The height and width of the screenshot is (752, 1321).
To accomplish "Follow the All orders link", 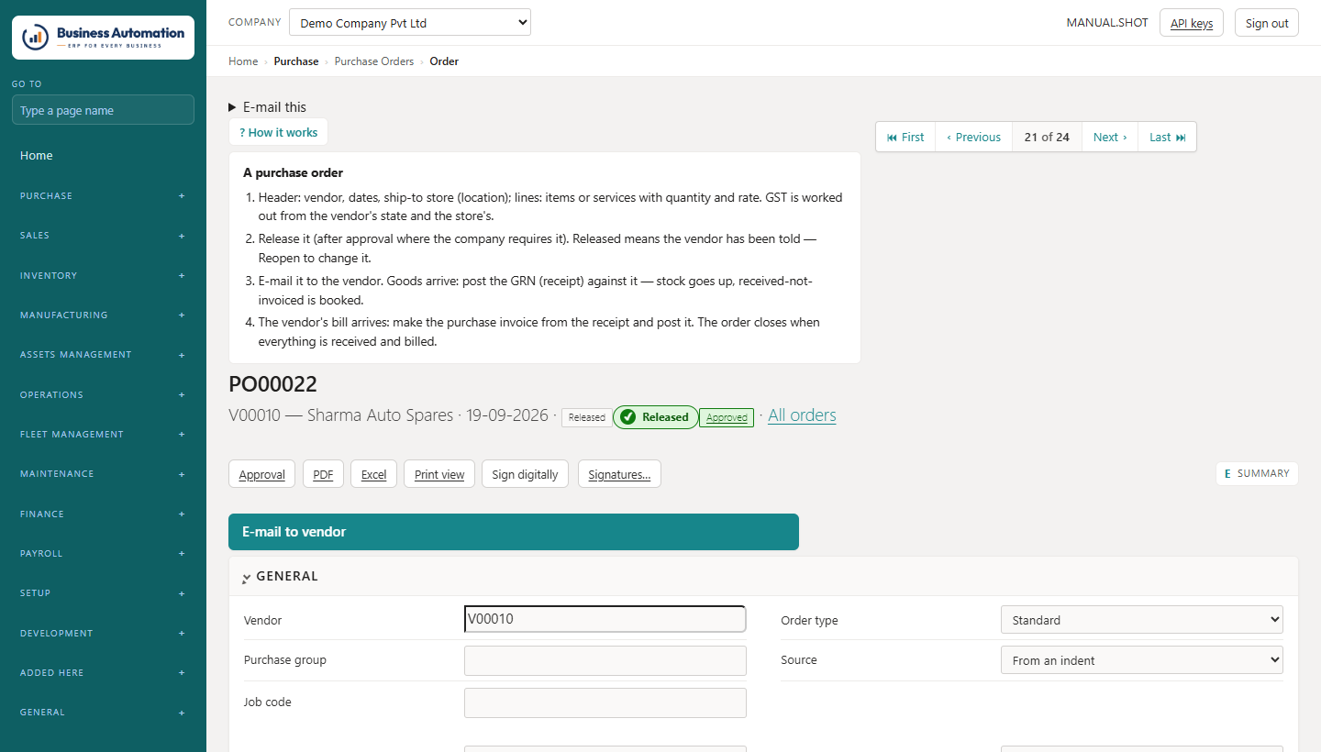I will tap(802, 415).
